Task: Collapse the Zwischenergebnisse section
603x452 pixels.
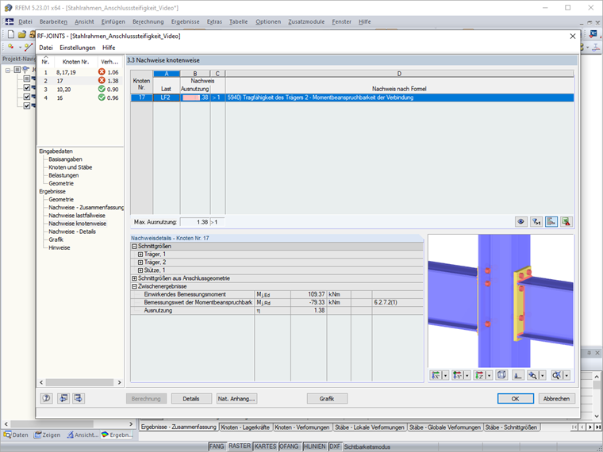Action: (134, 286)
